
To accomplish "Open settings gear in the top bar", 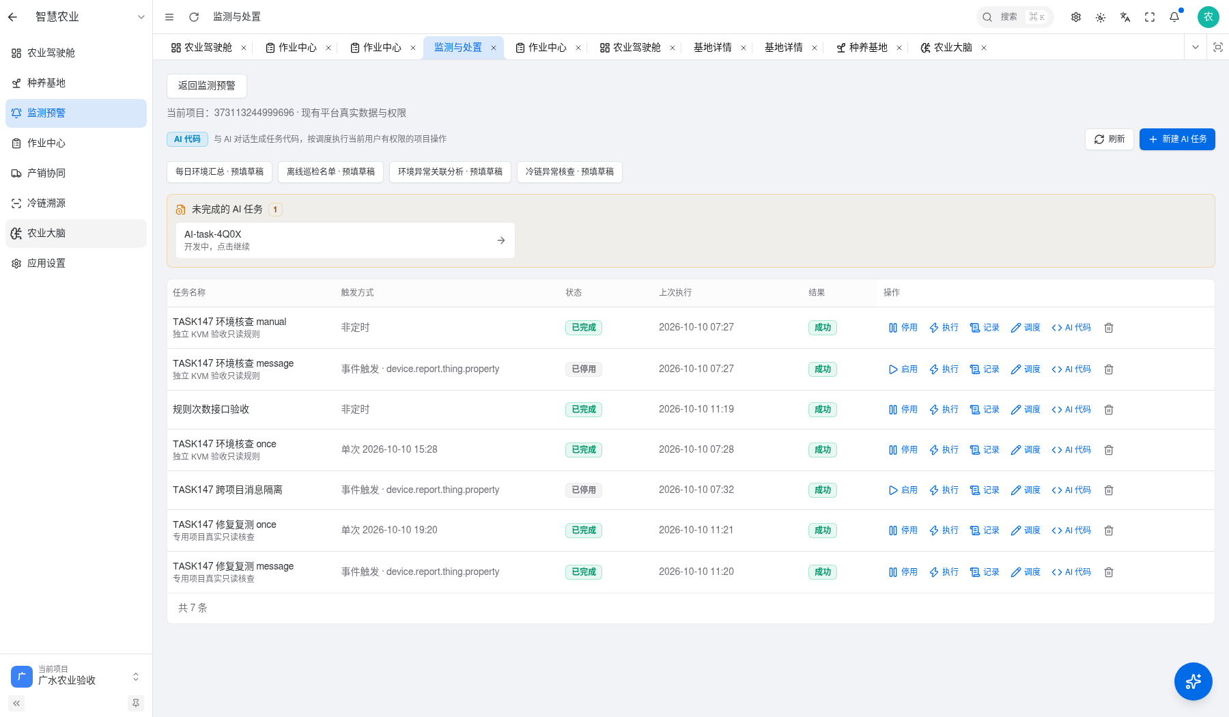I will tap(1076, 17).
